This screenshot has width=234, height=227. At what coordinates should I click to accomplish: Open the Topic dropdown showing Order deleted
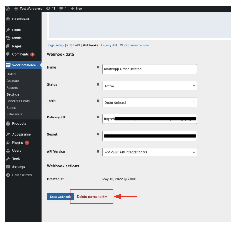coord(150,102)
